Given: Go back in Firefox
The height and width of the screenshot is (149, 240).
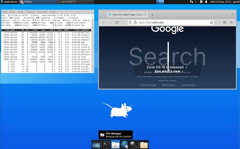Looking at the screenshot, I should tap(103, 23).
